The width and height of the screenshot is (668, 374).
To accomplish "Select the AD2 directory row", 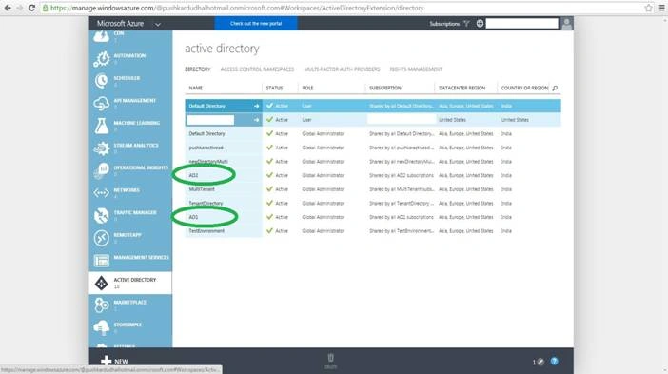I will coord(373,175).
